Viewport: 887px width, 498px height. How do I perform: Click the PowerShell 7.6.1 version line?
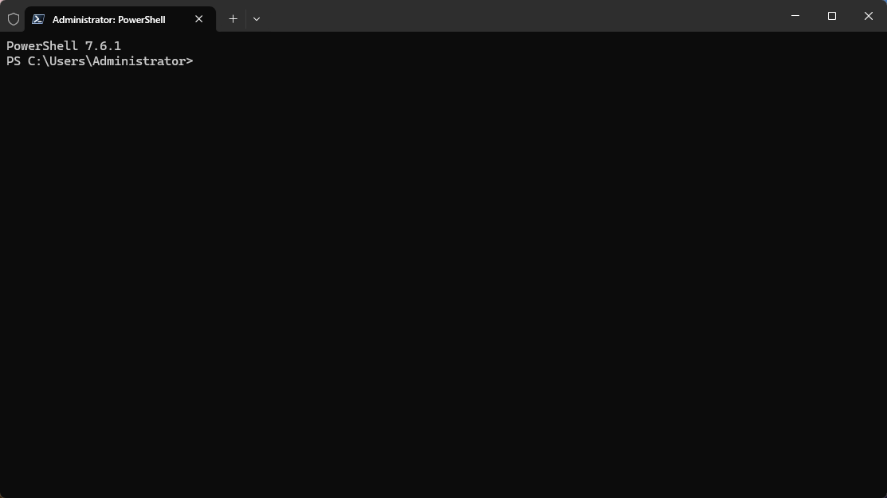pyautogui.click(x=64, y=45)
